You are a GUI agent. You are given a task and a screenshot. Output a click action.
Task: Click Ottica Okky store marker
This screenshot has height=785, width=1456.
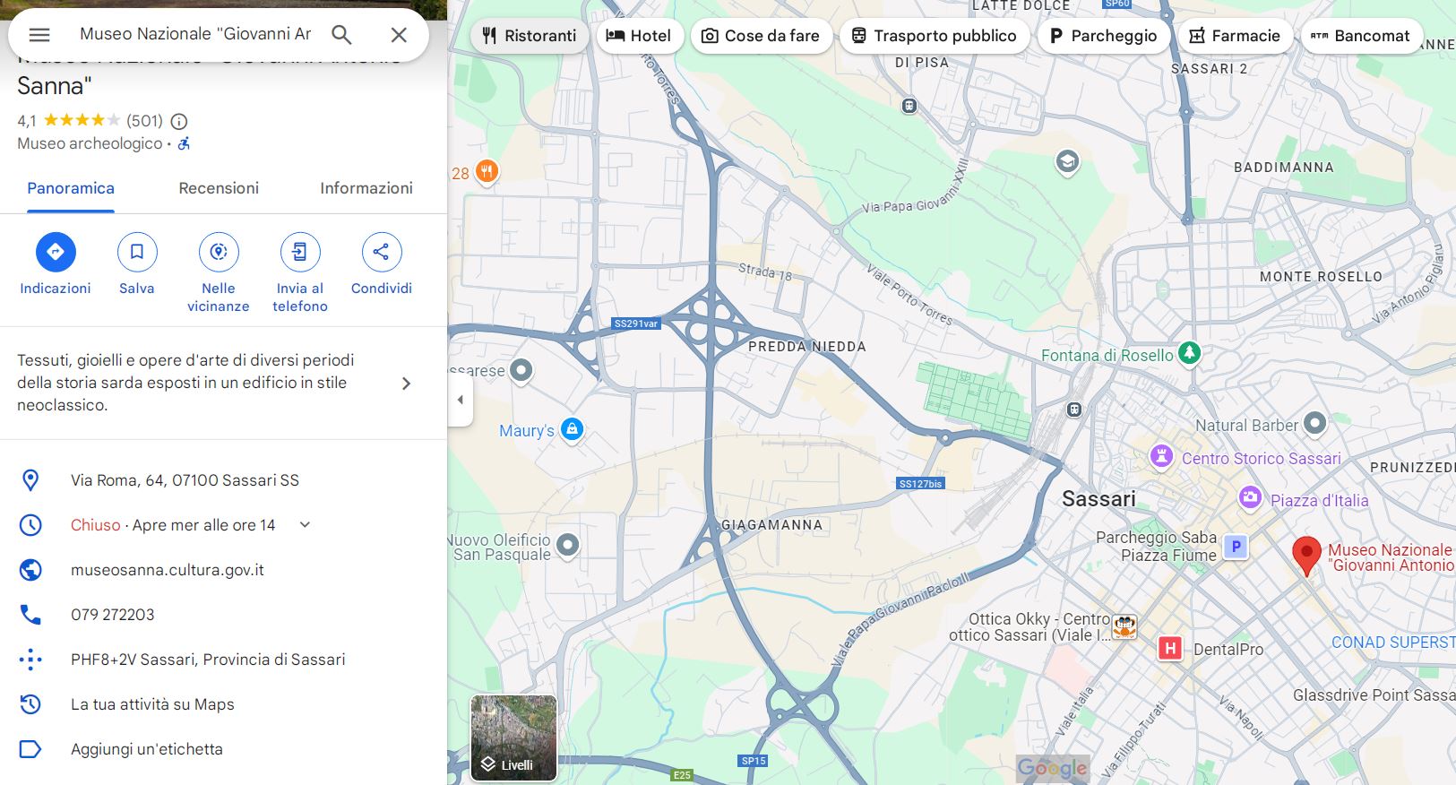tap(1124, 626)
